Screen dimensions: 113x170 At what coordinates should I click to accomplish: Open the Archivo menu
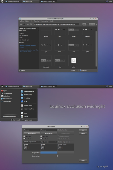(22, 21)
